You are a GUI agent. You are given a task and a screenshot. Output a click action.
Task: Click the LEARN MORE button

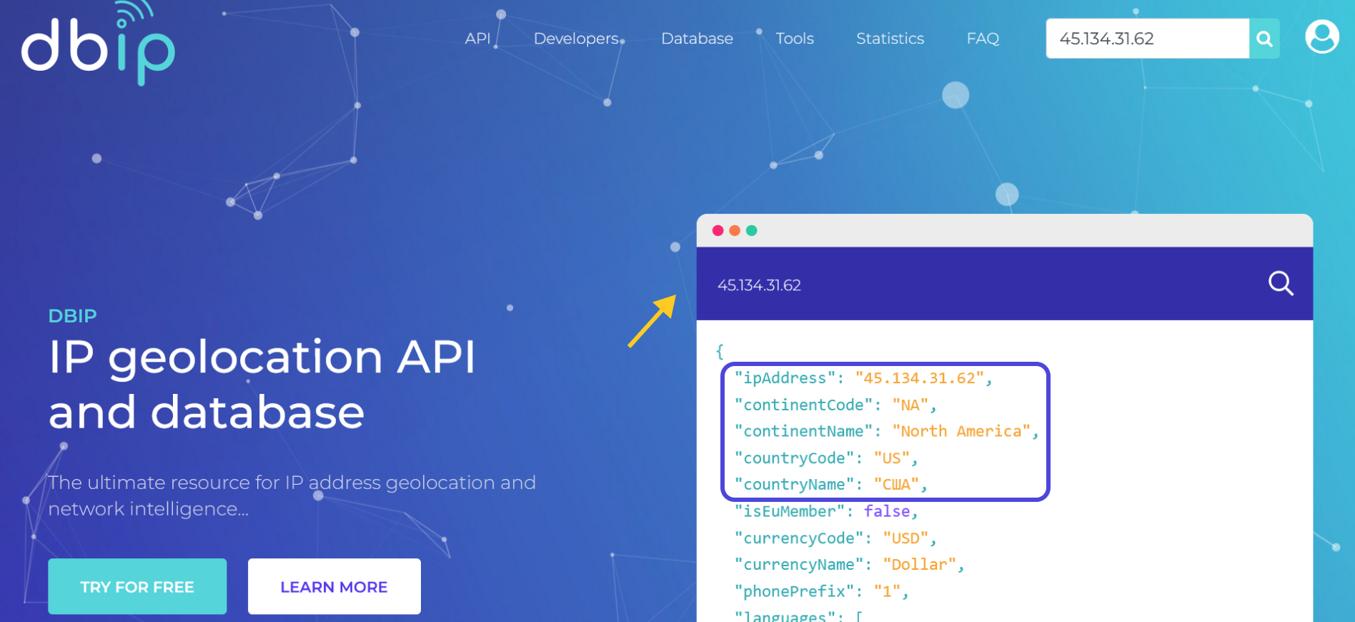click(334, 586)
